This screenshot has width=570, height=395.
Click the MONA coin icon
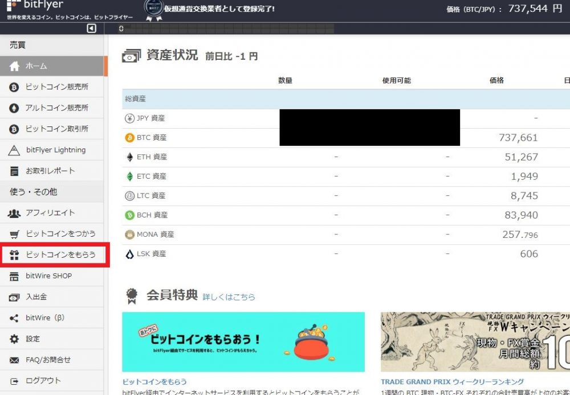click(x=129, y=234)
